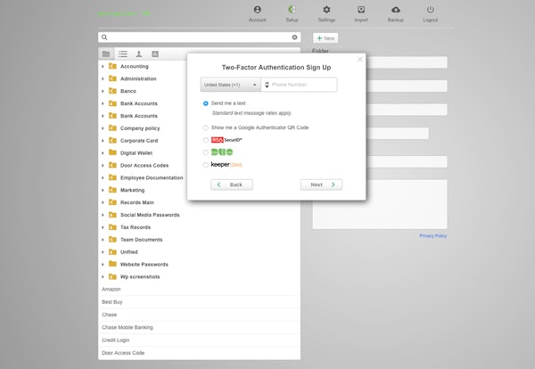Viewport: 535px width, 369px height.
Task: Click the Phone Number input field
Action: [300, 85]
